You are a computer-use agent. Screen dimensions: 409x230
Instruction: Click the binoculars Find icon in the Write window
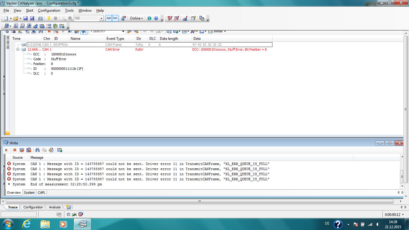coord(37,150)
